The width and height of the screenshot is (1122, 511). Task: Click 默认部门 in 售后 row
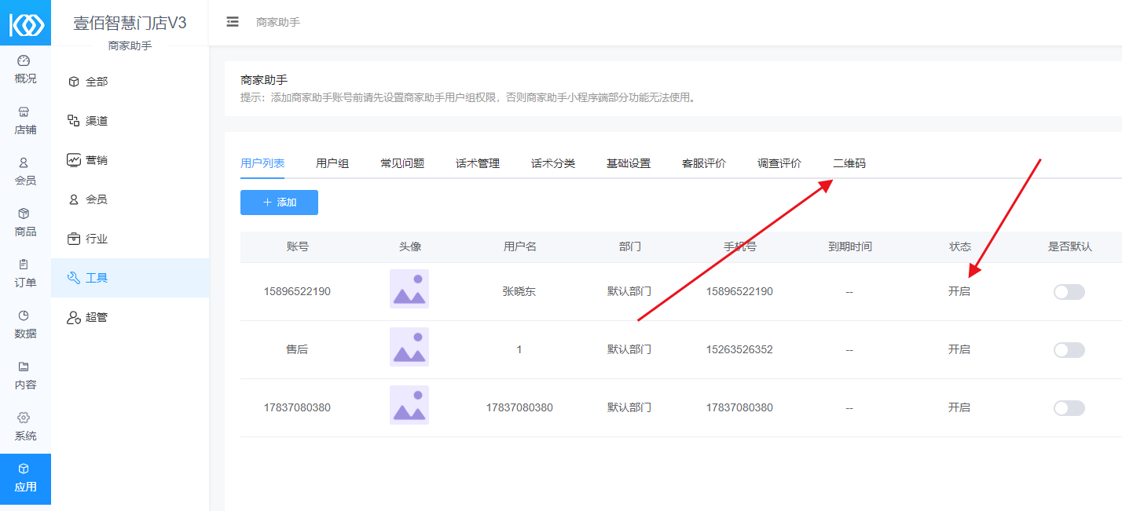pyautogui.click(x=629, y=349)
